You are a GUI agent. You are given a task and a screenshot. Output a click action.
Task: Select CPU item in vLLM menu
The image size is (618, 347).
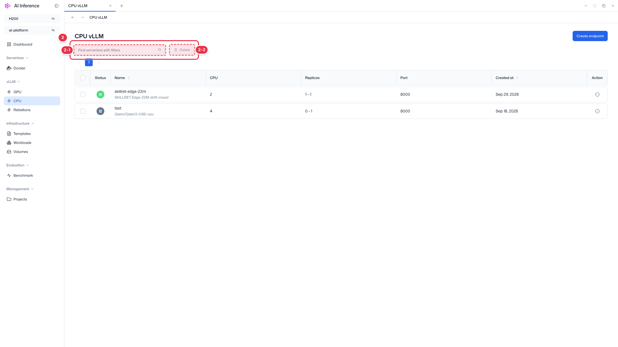click(x=32, y=101)
